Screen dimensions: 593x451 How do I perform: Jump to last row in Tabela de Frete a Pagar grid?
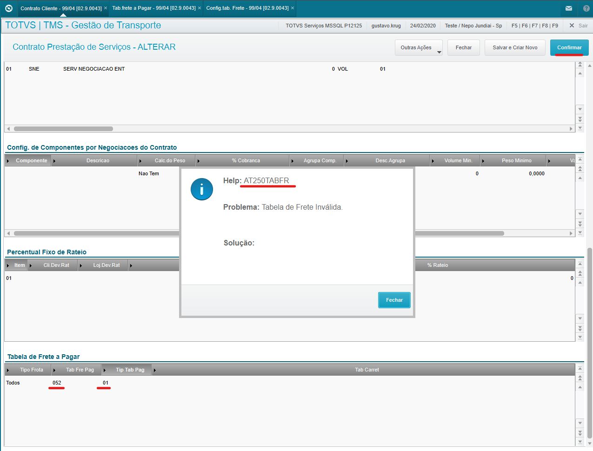coord(580,442)
